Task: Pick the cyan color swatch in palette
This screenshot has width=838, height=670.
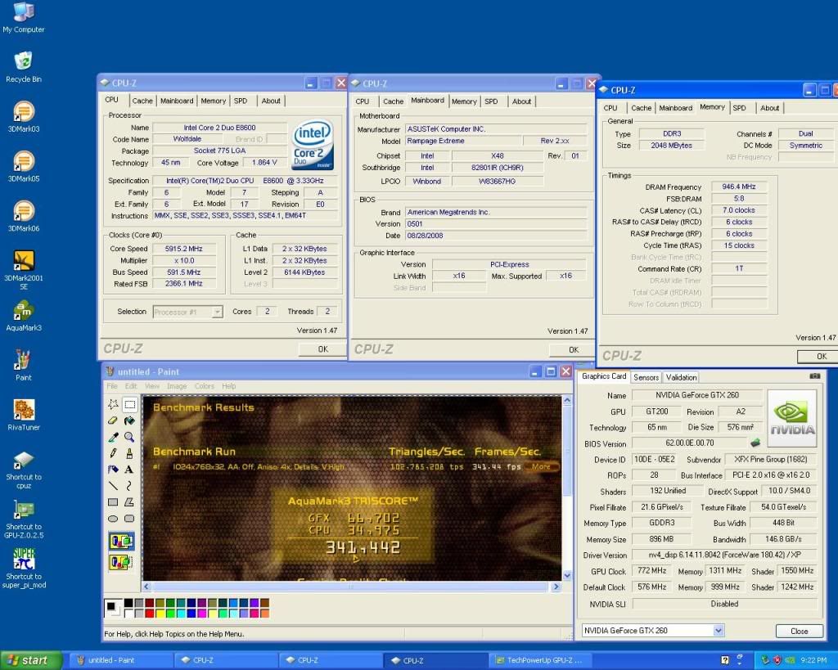Action: click(181, 614)
